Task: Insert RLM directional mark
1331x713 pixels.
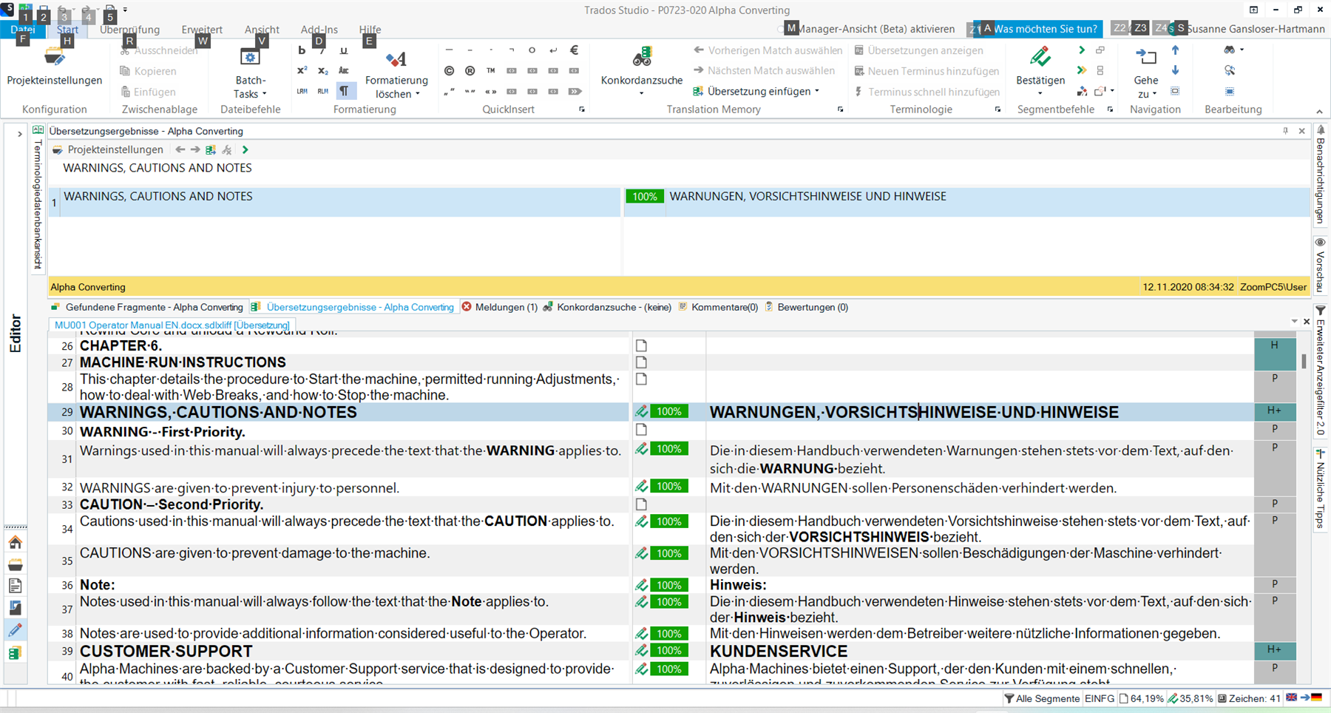Action: (322, 91)
